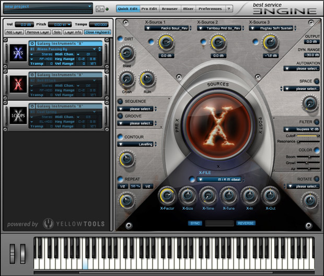324x276 pixels.
Task: Enable the CONTOUR section
Action: [120, 137]
